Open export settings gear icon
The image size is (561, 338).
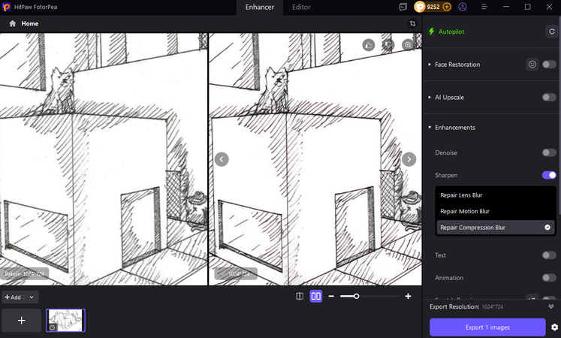(x=554, y=327)
